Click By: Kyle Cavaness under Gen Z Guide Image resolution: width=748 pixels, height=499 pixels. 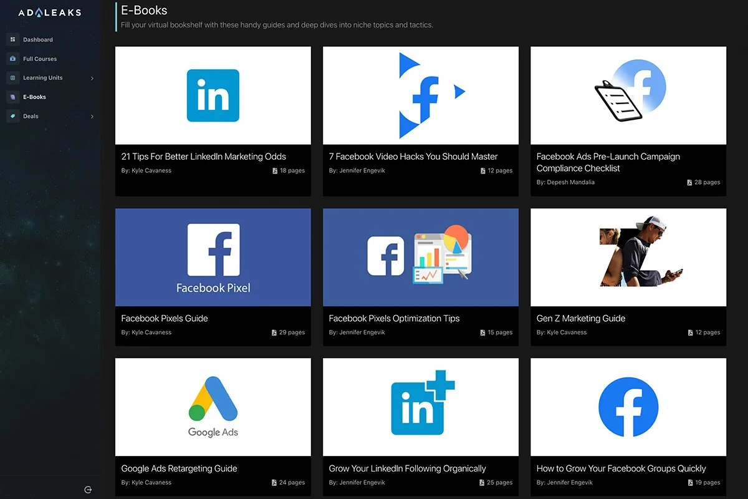(x=561, y=332)
